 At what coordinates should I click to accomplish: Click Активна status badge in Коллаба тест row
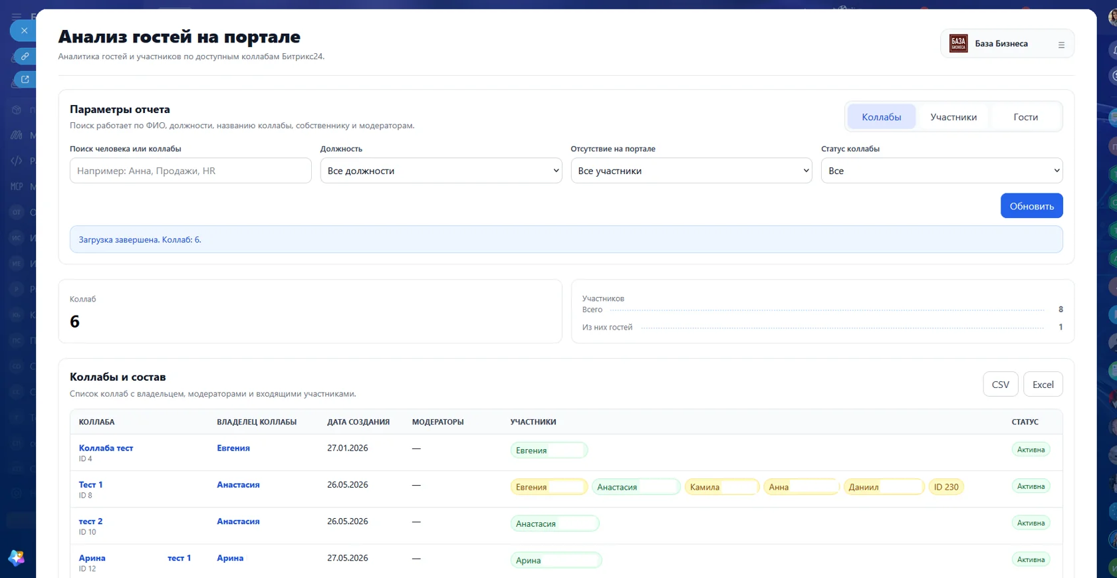[1031, 450]
